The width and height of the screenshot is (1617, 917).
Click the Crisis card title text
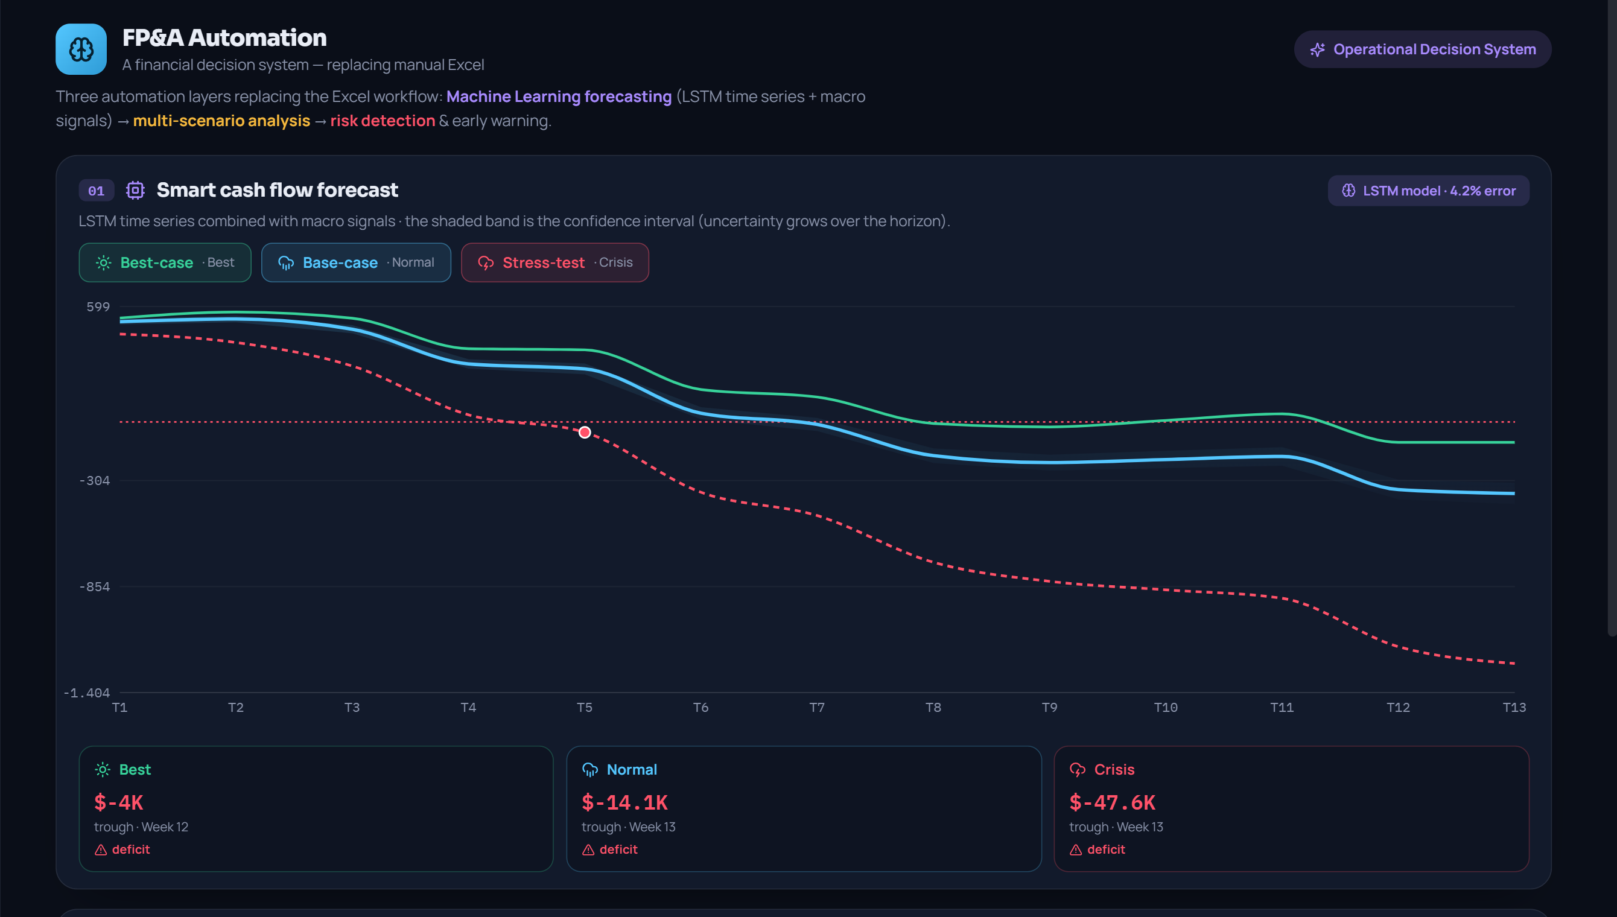point(1114,769)
